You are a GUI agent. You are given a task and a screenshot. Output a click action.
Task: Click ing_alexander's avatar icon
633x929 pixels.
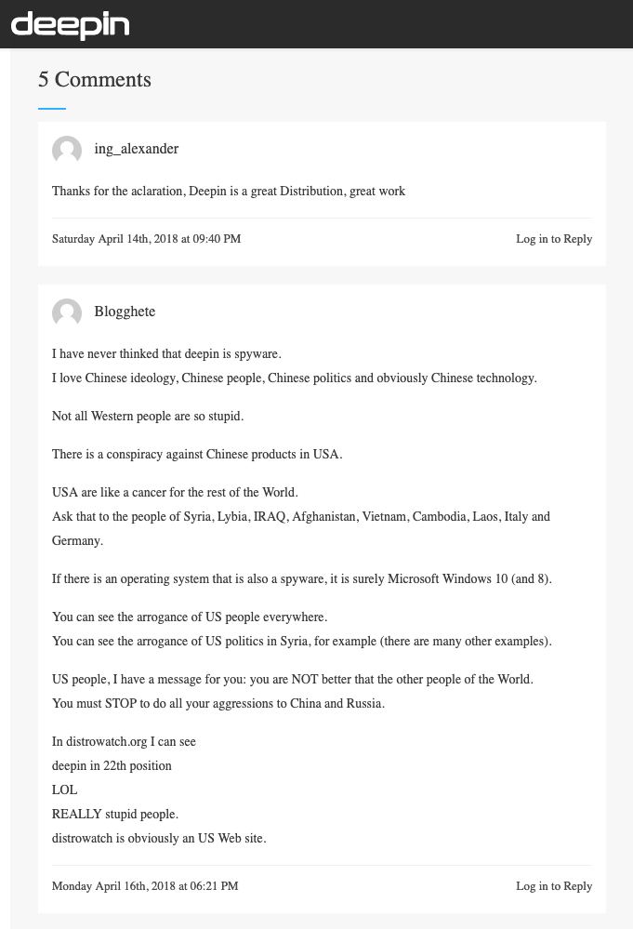[x=67, y=150]
